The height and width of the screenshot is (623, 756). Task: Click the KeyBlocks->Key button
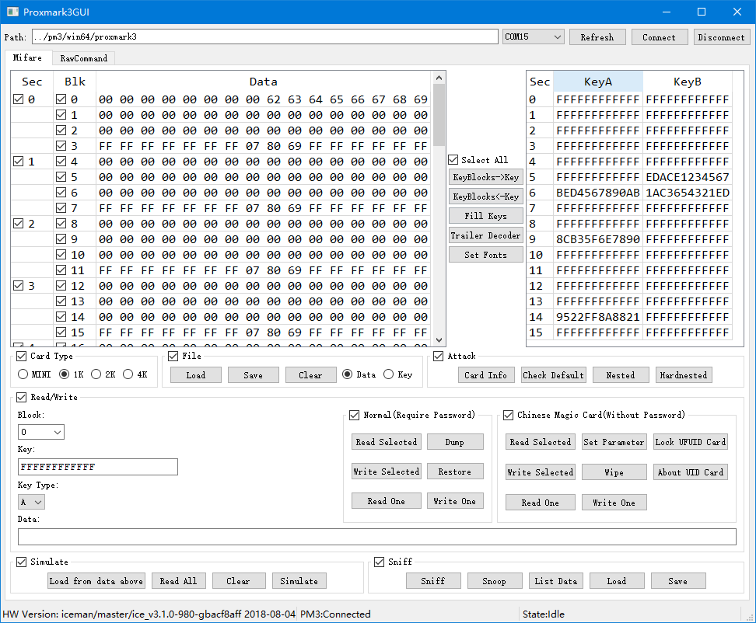486,177
